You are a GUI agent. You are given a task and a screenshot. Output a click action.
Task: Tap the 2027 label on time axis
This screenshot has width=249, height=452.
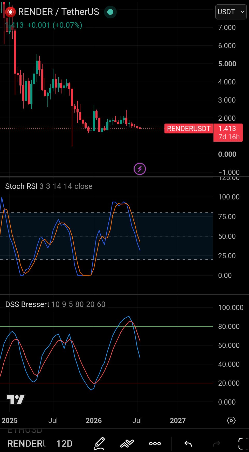(x=178, y=420)
